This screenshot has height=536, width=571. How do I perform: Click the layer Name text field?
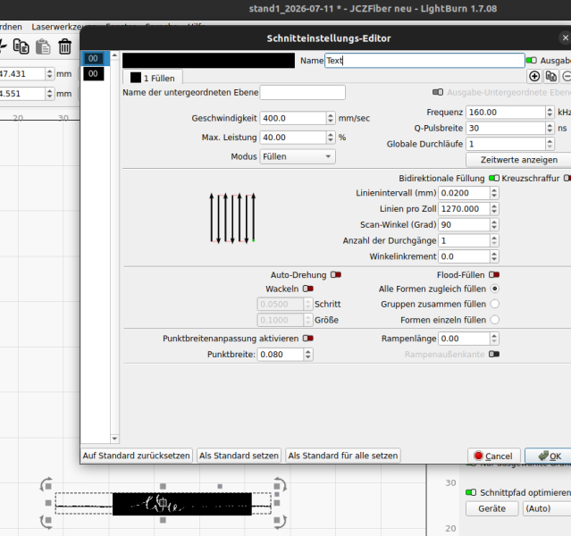[424, 61]
